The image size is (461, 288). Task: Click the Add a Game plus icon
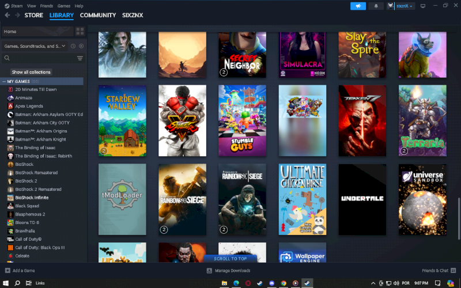pos(7,270)
